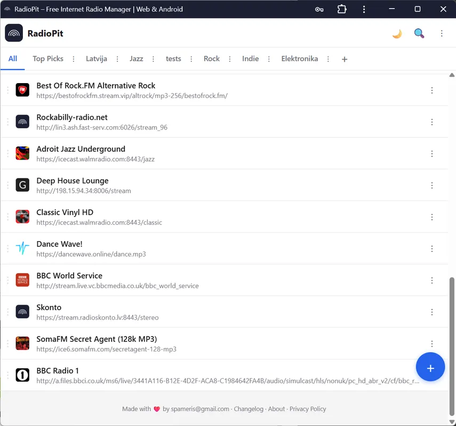This screenshot has height=426, width=456.
Task: Open options menu for tests tab
Action: tap(191, 59)
